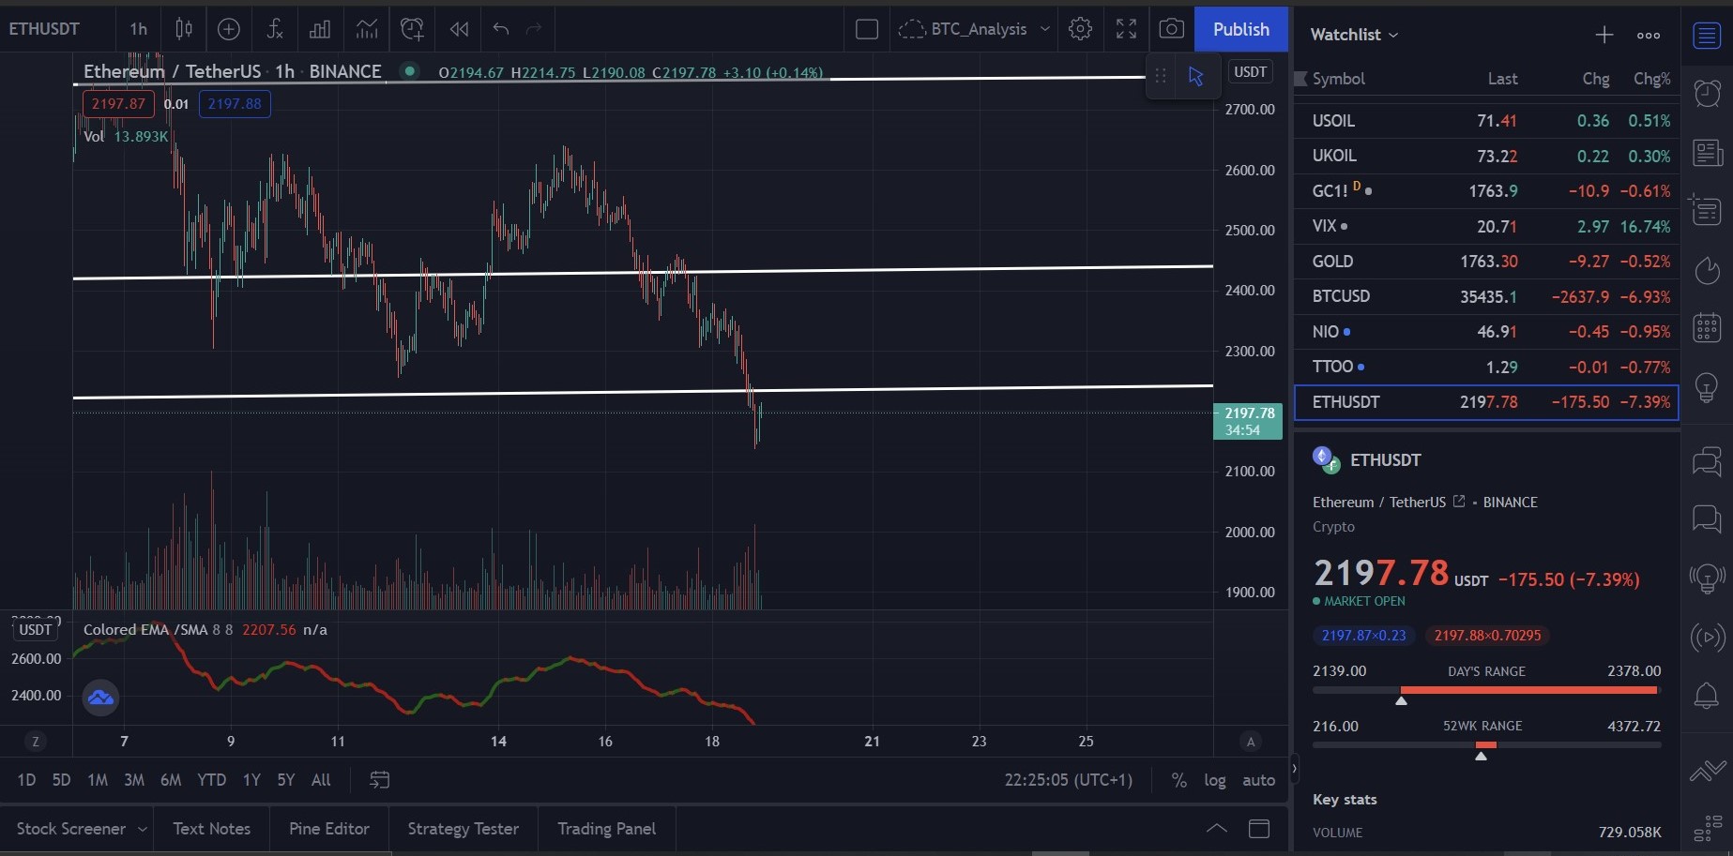Click the 22:25:05 (UTC+1) timezone clock
Image resolution: width=1733 pixels, height=856 pixels.
(1069, 780)
